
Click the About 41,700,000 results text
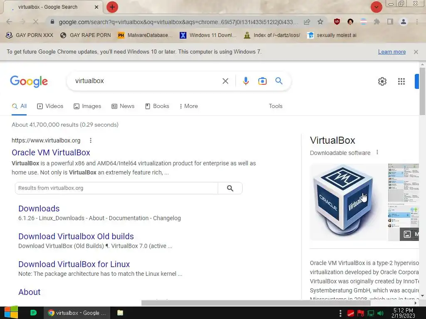pos(65,125)
